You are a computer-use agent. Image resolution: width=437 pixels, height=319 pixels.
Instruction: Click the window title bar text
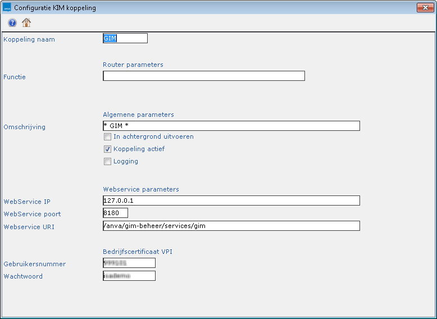(x=55, y=8)
